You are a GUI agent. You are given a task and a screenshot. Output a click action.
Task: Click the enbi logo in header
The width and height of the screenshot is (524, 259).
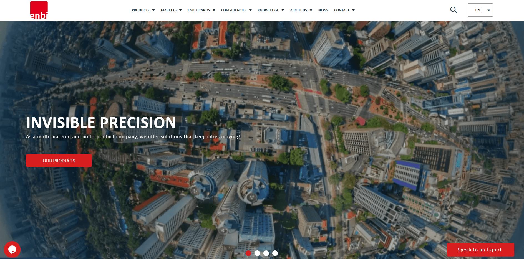click(x=39, y=10)
